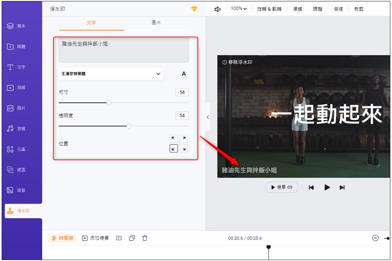This screenshot has width=392, height=261.
Task: Click 移除浮水印 on the video preview
Action: tap(237, 62)
